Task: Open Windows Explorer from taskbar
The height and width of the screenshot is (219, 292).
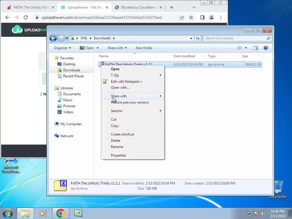Action: 25,213
